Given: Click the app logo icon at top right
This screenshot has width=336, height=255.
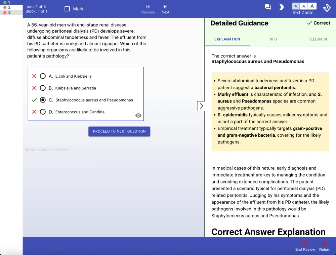Looking at the screenshot, I should pos(327,8).
